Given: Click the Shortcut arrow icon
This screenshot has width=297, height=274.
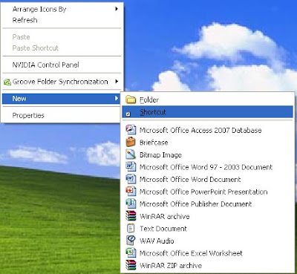Looking at the screenshot, I should (128, 114).
